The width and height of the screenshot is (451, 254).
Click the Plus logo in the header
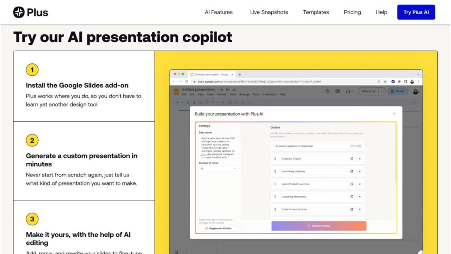[30, 12]
